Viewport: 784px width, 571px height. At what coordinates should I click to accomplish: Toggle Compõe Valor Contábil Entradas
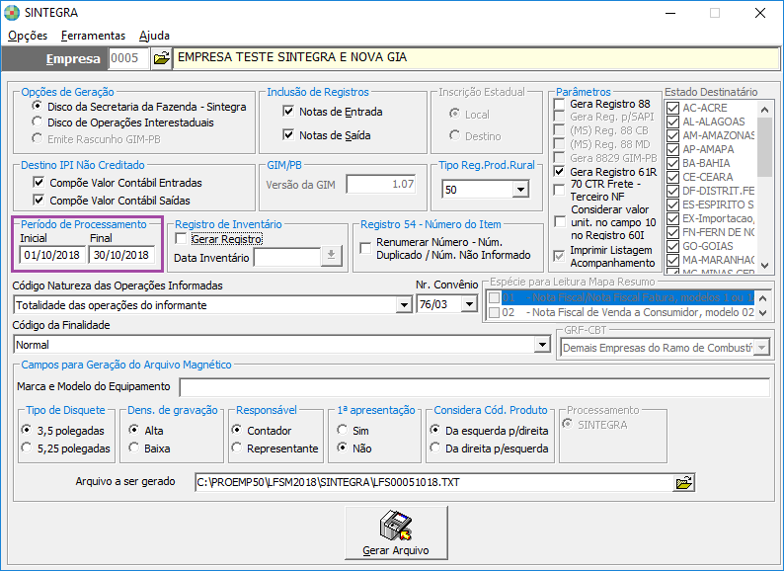click(38, 182)
